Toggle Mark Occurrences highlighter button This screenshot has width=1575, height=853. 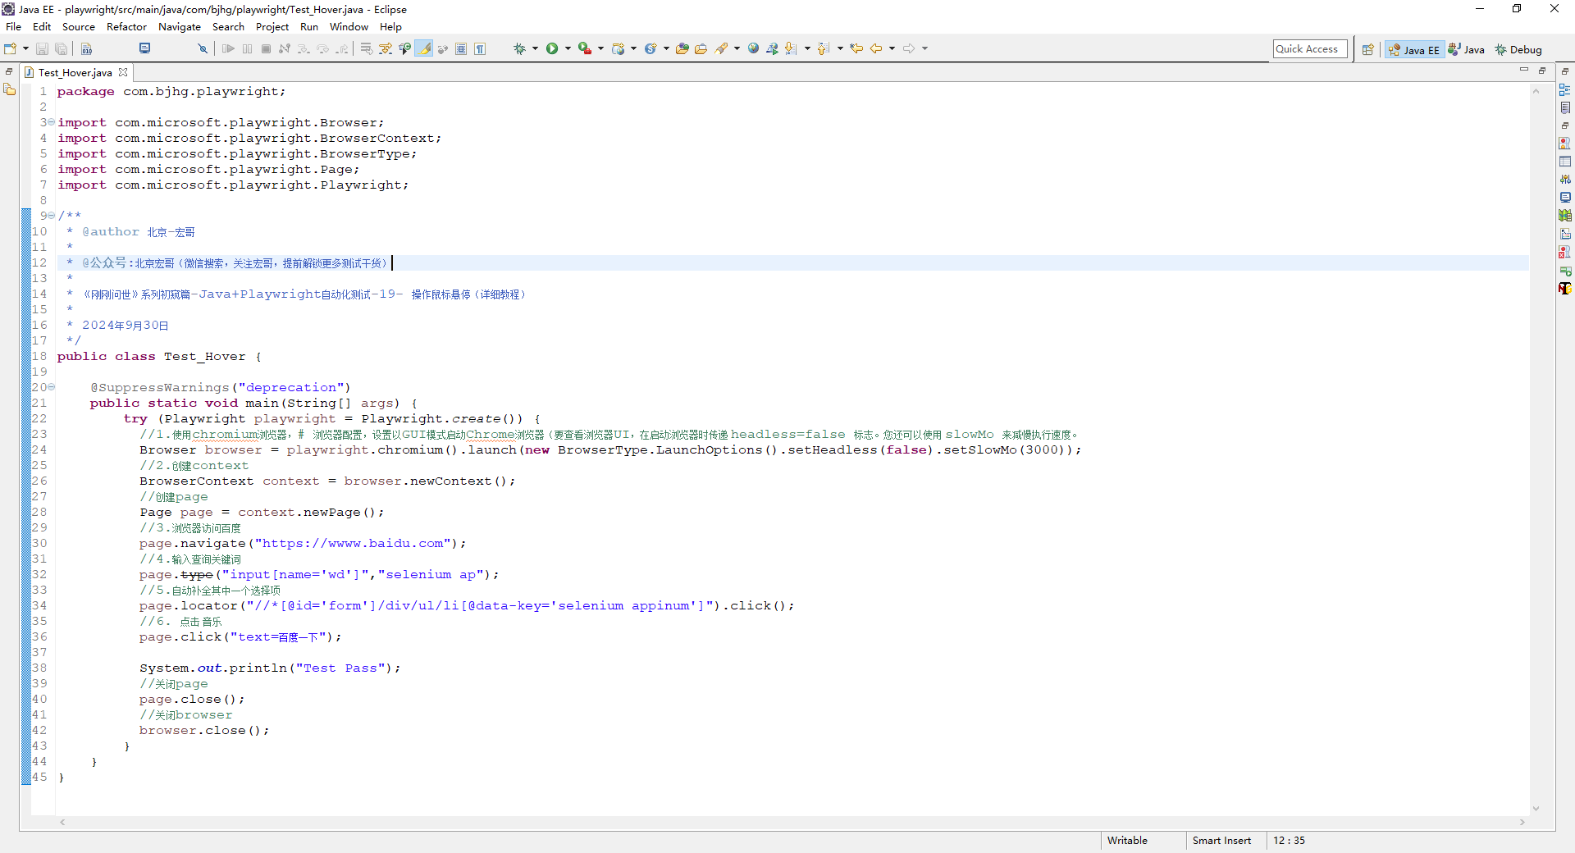(424, 49)
